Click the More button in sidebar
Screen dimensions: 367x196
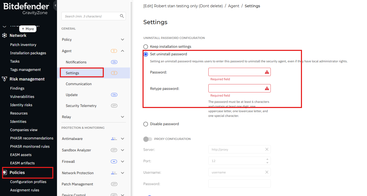click(x=28, y=29)
